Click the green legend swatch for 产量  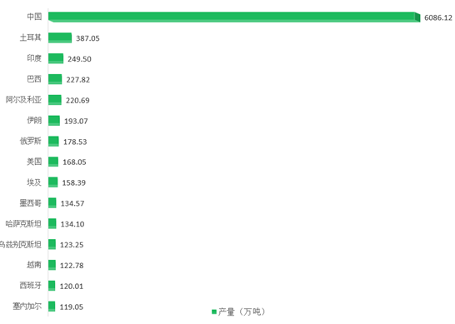214,312
